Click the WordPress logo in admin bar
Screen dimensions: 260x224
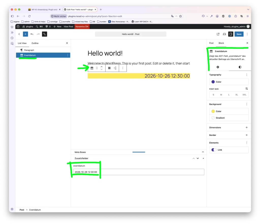tap(18, 26)
